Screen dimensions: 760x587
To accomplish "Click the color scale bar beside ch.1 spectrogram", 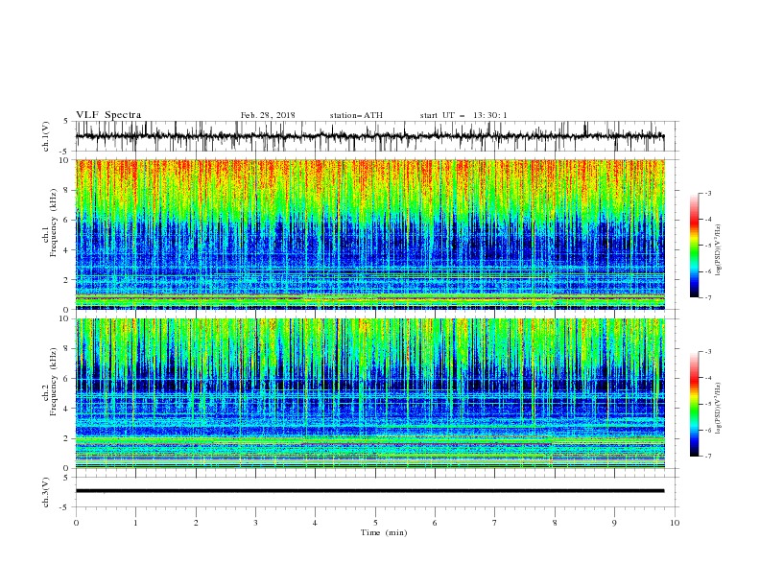I will [694, 246].
